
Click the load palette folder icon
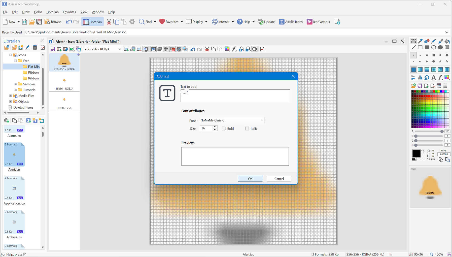coord(413,86)
